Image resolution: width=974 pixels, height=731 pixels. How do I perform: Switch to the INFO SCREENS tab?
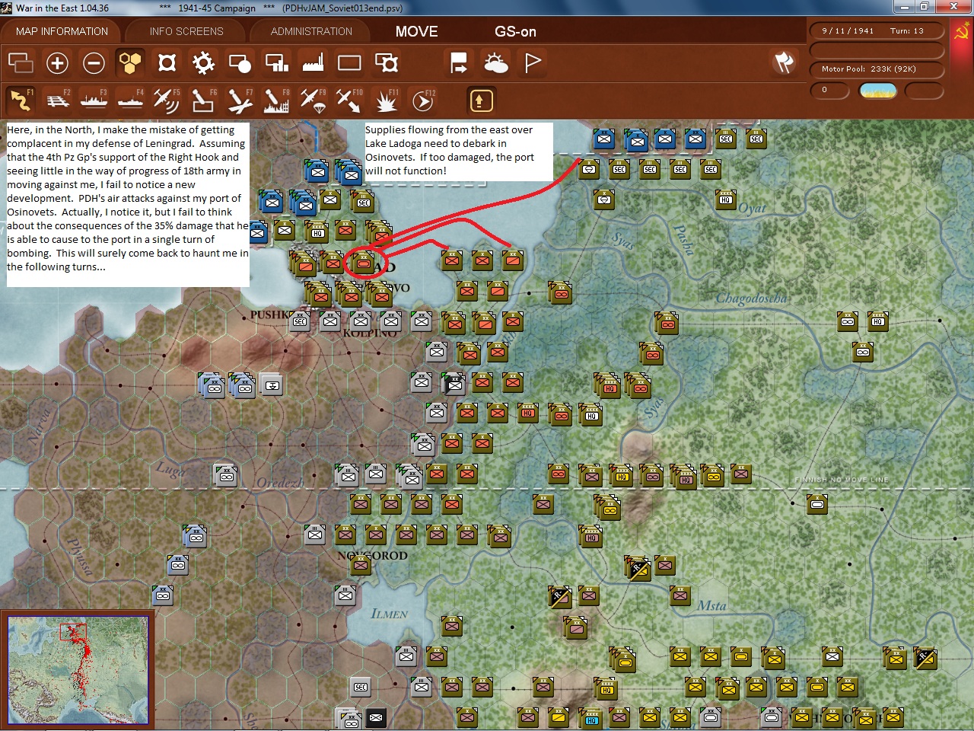click(x=186, y=31)
